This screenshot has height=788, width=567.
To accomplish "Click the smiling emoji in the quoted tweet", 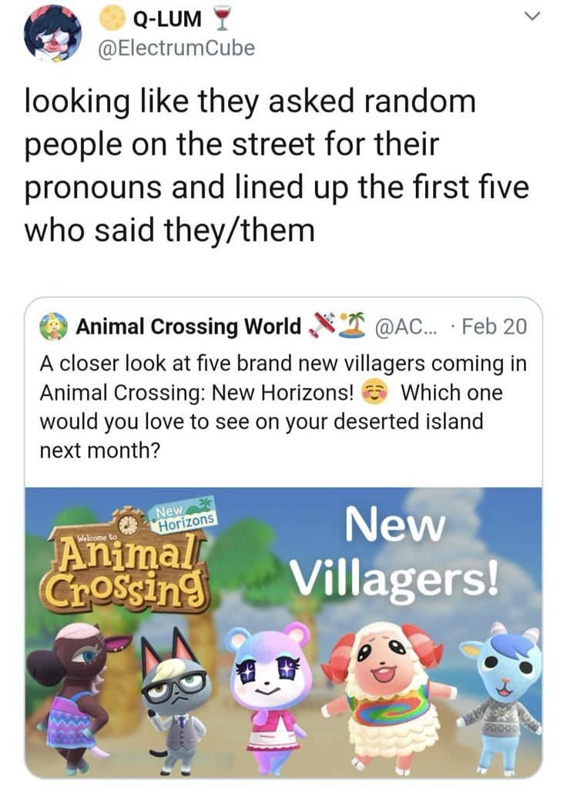I will (374, 393).
